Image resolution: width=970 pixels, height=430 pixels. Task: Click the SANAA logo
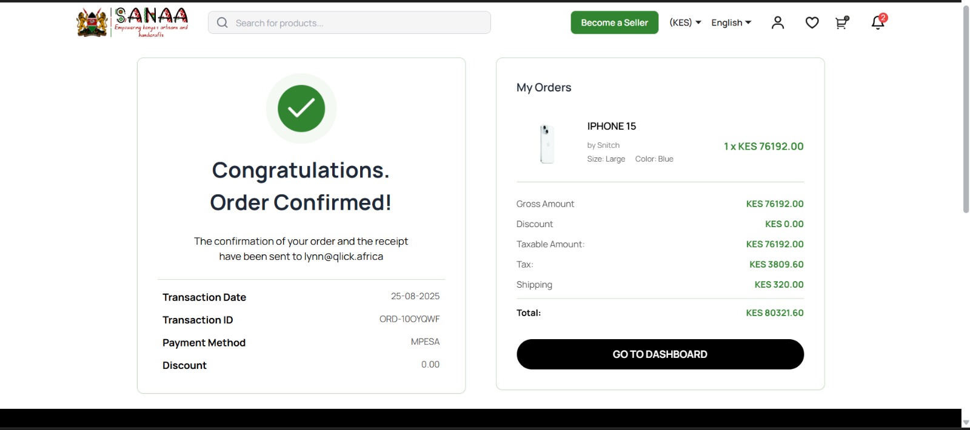(x=132, y=22)
